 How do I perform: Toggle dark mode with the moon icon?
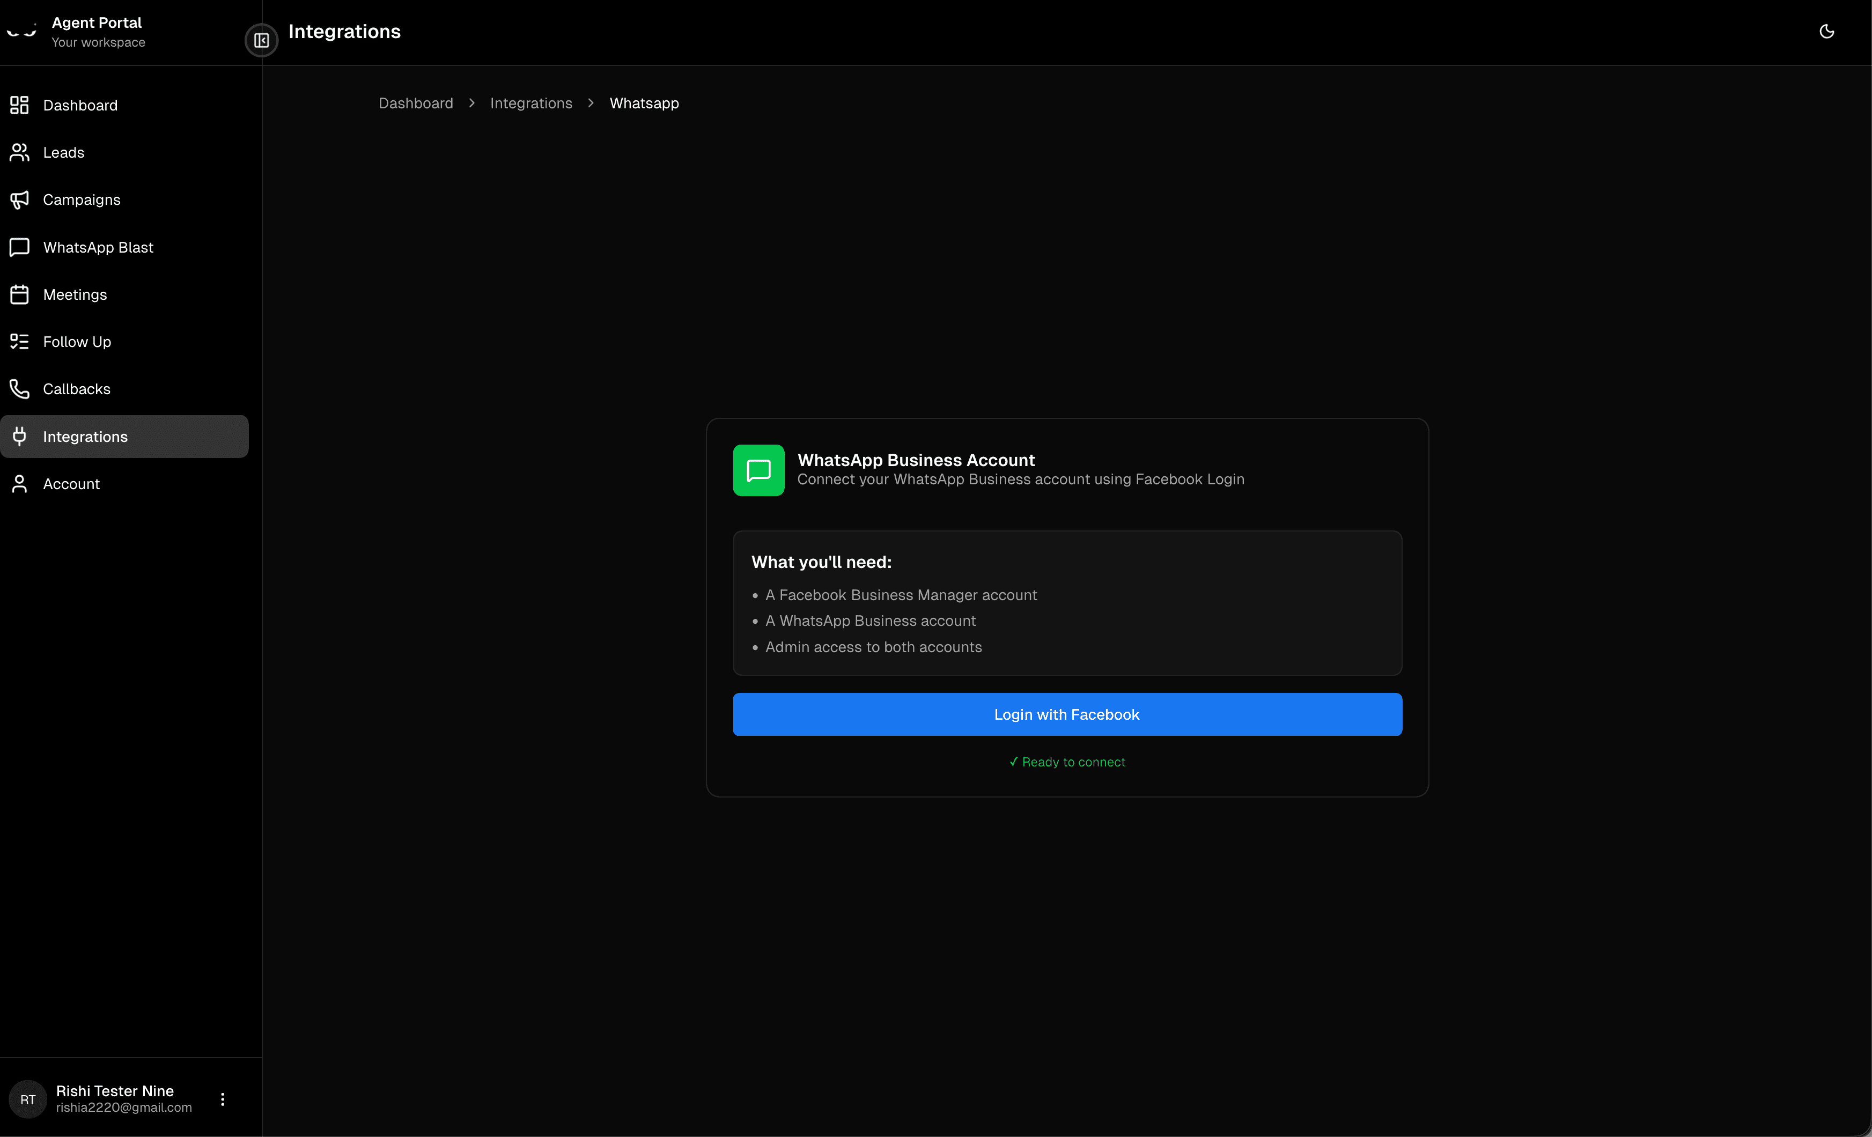(1827, 31)
